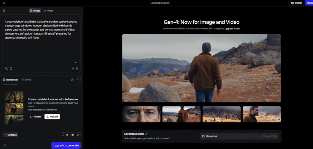Select the middle reference thumbnail in leaves

click(14, 108)
